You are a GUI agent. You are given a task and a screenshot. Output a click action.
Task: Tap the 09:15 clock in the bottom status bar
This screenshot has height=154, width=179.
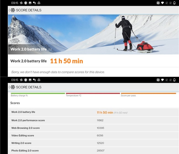click(15, 80)
